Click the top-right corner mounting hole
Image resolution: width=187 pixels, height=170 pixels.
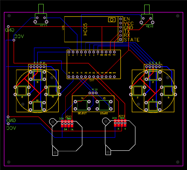pyautogui.click(x=178, y=16)
